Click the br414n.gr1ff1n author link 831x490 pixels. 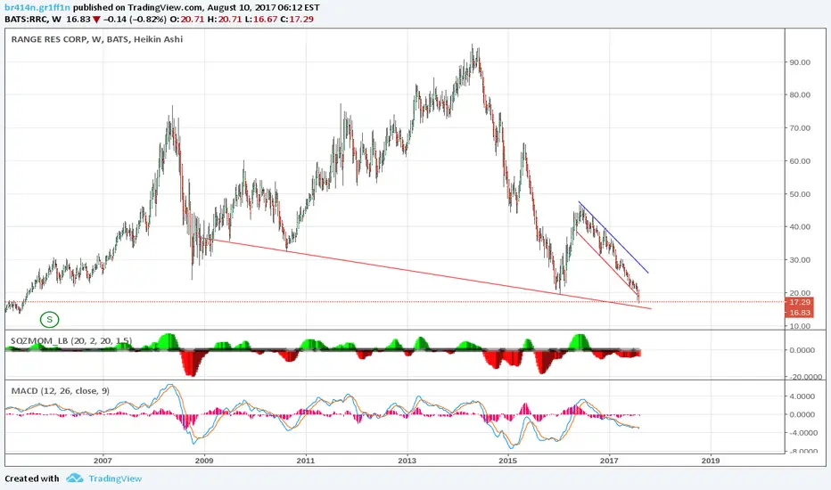(x=37, y=7)
